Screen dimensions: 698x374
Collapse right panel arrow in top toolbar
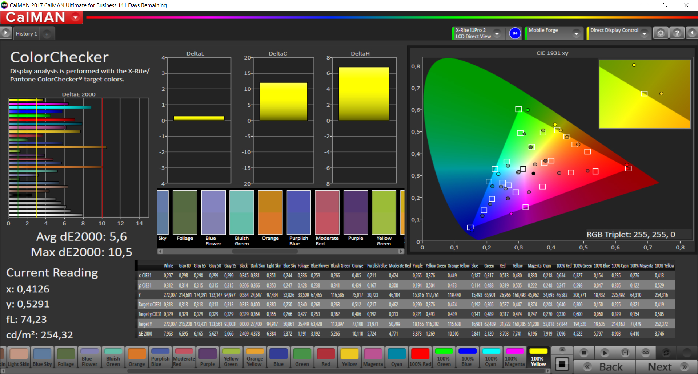pyautogui.click(x=691, y=33)
